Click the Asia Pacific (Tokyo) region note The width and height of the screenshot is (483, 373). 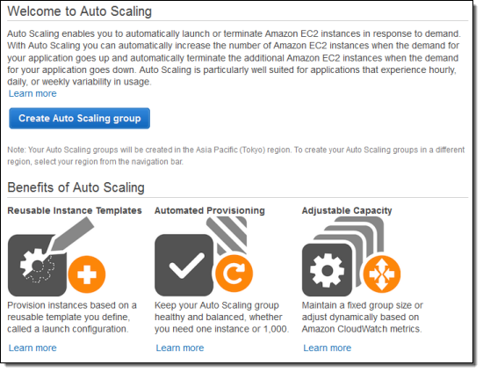point(236,156)
